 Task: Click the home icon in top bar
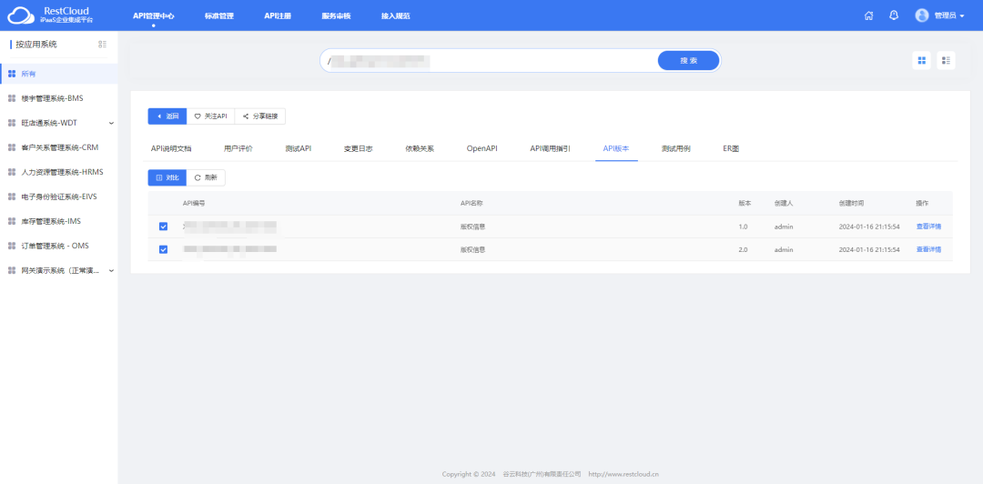click(868, 15)
